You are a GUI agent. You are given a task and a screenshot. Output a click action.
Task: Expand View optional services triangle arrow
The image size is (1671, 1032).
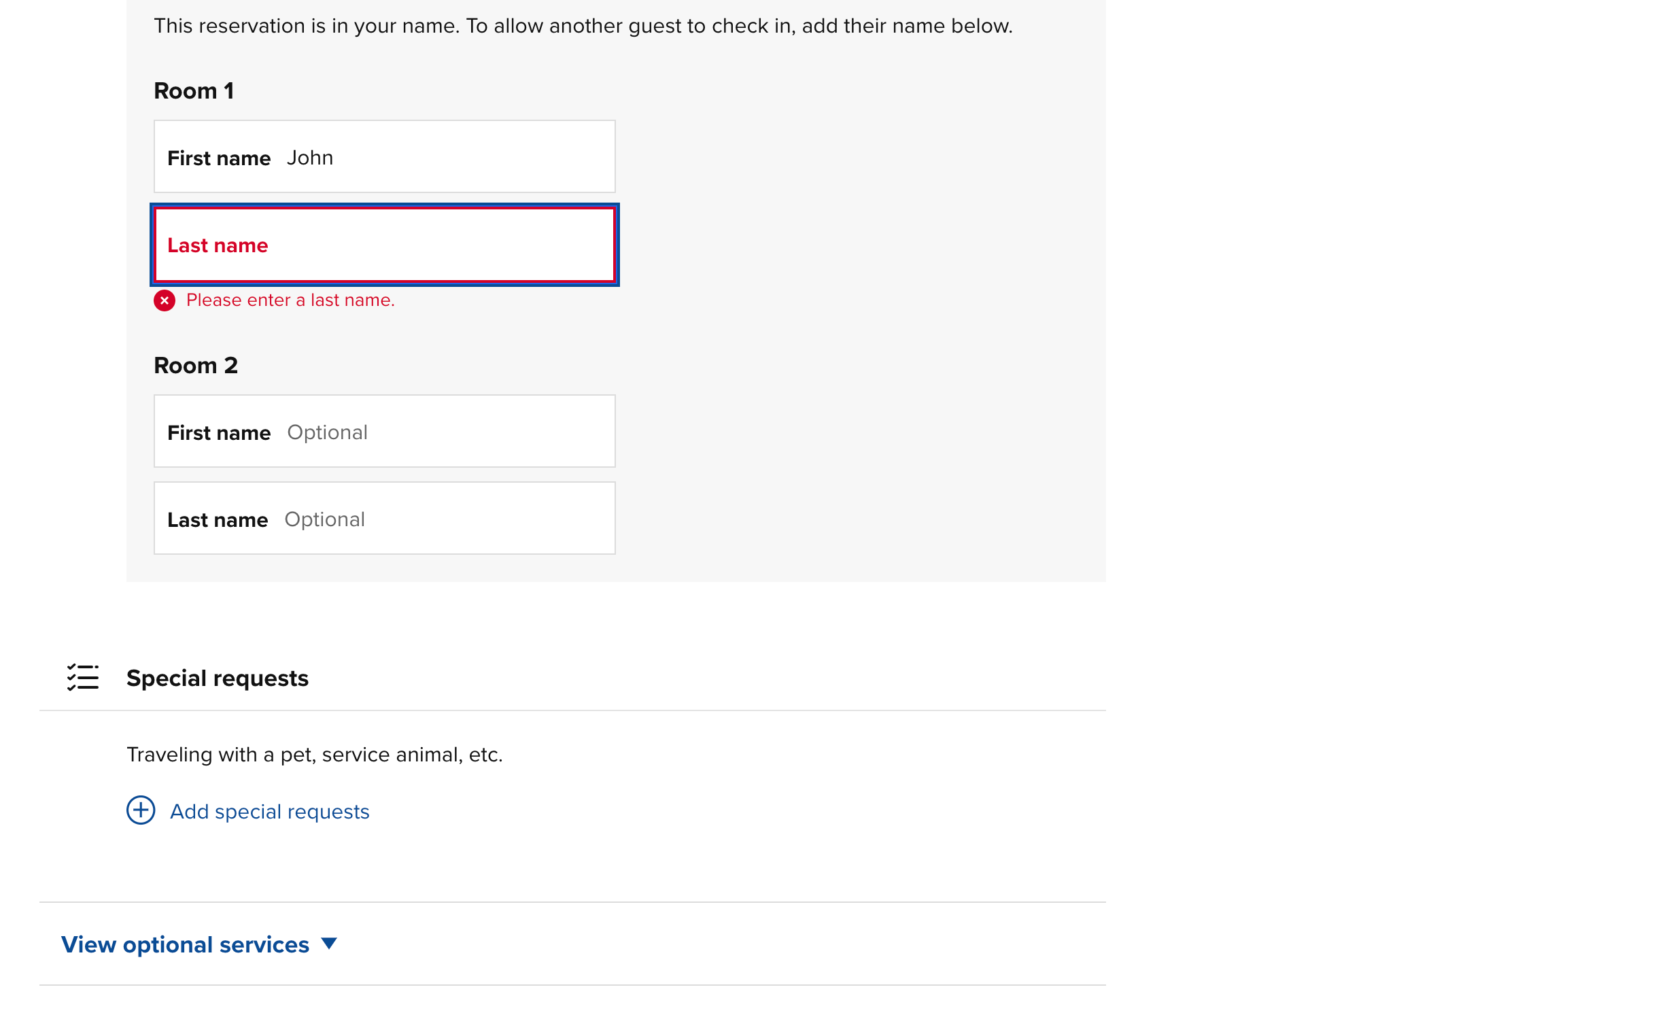329,944
